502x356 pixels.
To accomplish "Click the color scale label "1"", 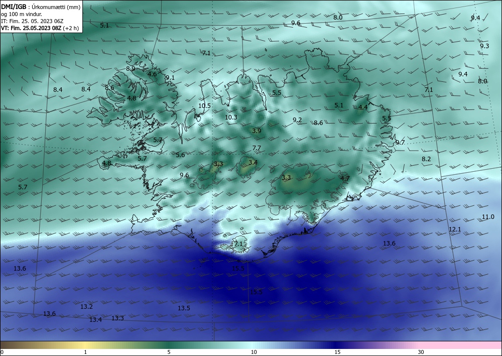I will pos(85,352).
